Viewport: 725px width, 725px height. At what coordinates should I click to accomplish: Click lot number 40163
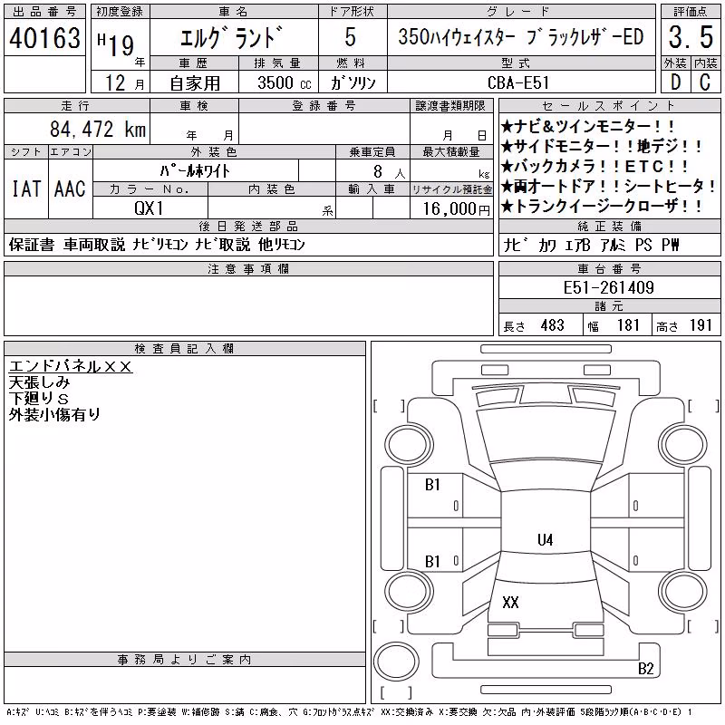tap(44, 38)
